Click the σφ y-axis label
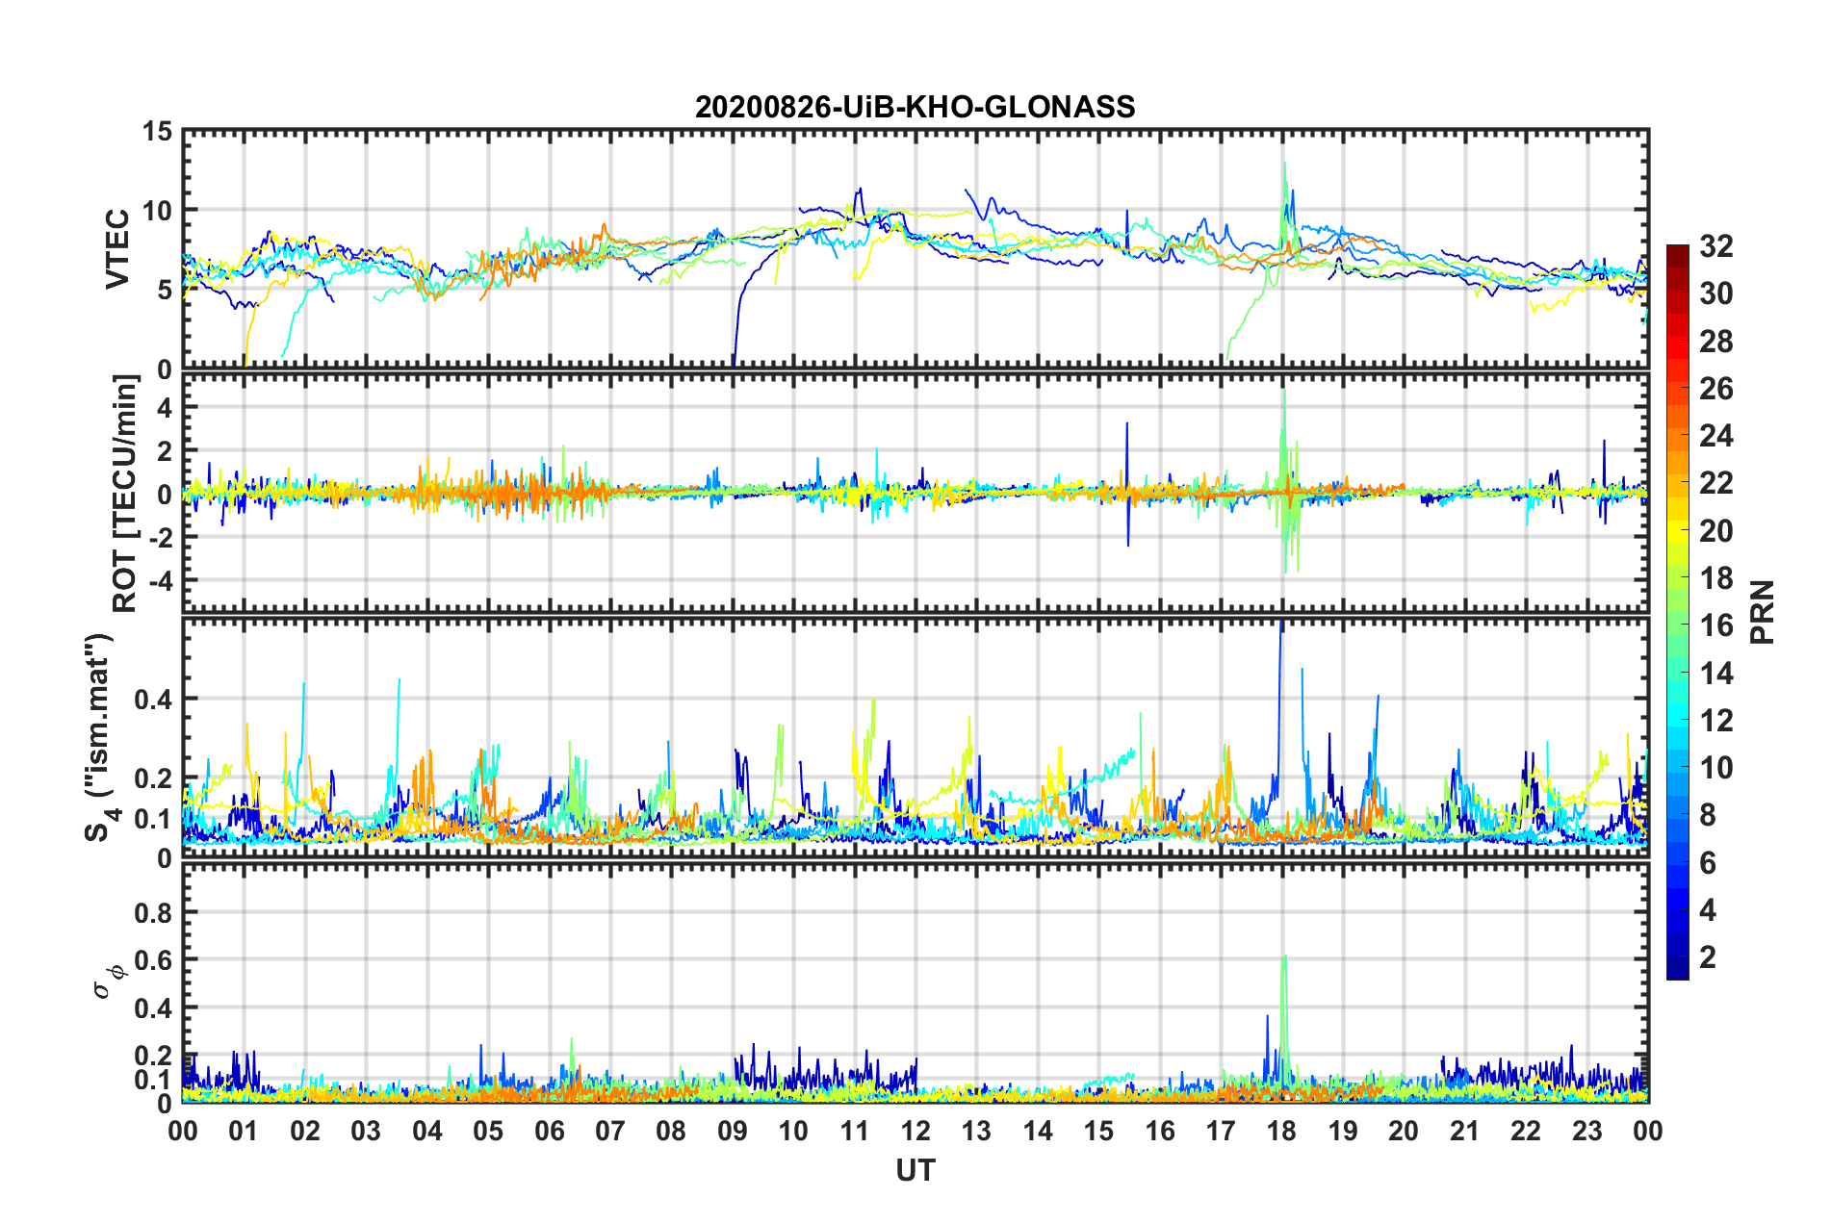The height and width of the screenshot is (1224, 1831). tap(110, 983)
